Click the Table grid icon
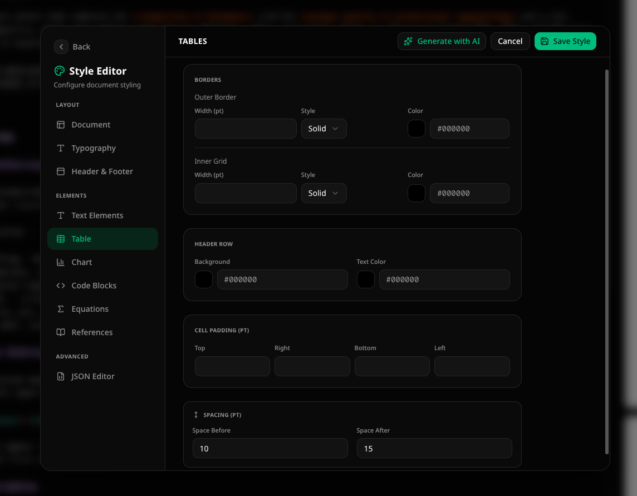Viewport: 637px width, 496px height. (x=61, y=239)
